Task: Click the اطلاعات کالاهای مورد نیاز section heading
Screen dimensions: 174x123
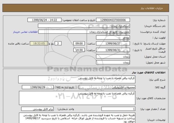Action: [149, 73]
